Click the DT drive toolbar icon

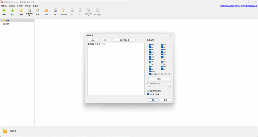[72, 10]
